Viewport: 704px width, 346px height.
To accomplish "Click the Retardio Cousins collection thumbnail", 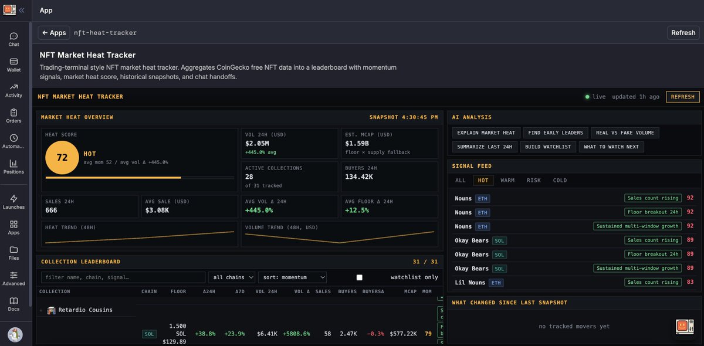I will [x=51, y=310].
